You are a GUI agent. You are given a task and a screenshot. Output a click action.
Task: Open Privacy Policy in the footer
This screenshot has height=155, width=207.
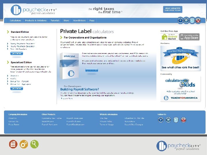click(x=106, y=121)
